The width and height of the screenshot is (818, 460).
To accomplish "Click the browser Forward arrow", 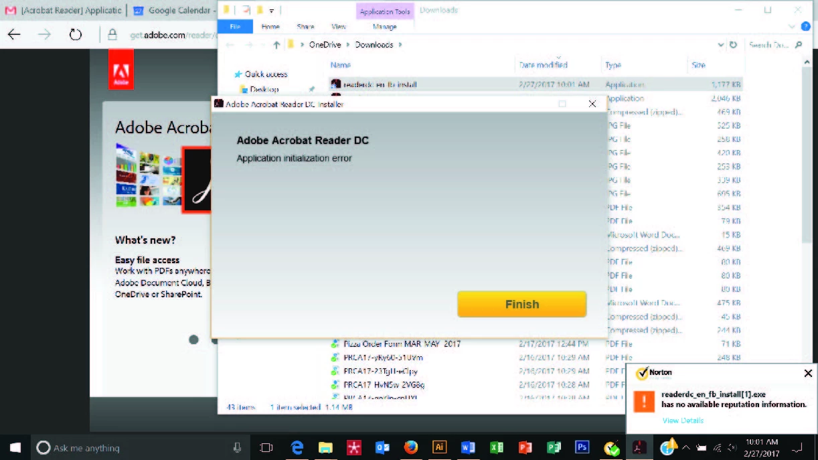I will [x=45, y=35].
